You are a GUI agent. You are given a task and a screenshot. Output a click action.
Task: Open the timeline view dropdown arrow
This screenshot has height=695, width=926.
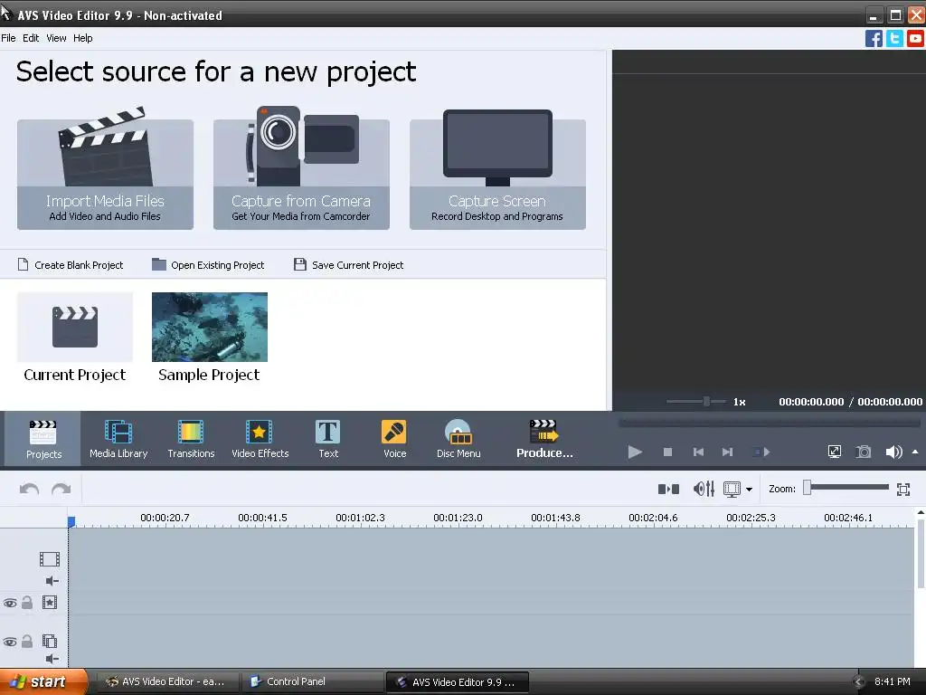click(750, 490)
